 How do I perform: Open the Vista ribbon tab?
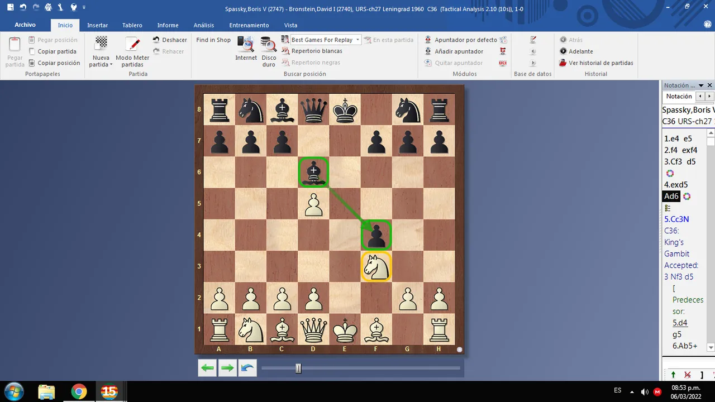tap(290, 25)
